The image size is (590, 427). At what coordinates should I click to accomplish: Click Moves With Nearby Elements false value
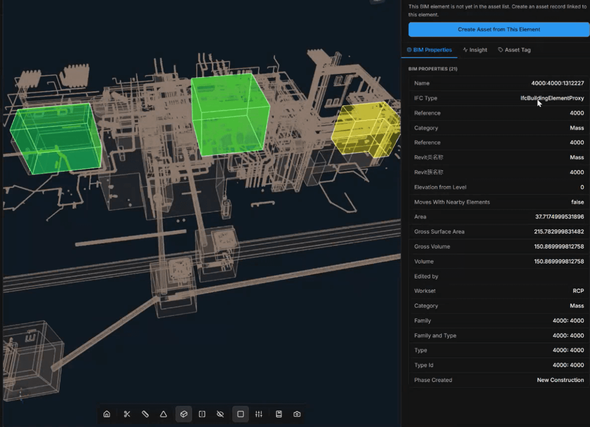pyautogui.click(x=577, y=202)
